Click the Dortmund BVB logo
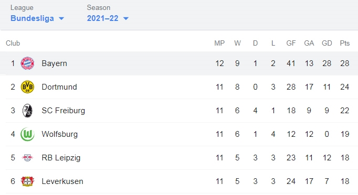The image size is (358, 195). pyautogui.click(x=27, y=87)
